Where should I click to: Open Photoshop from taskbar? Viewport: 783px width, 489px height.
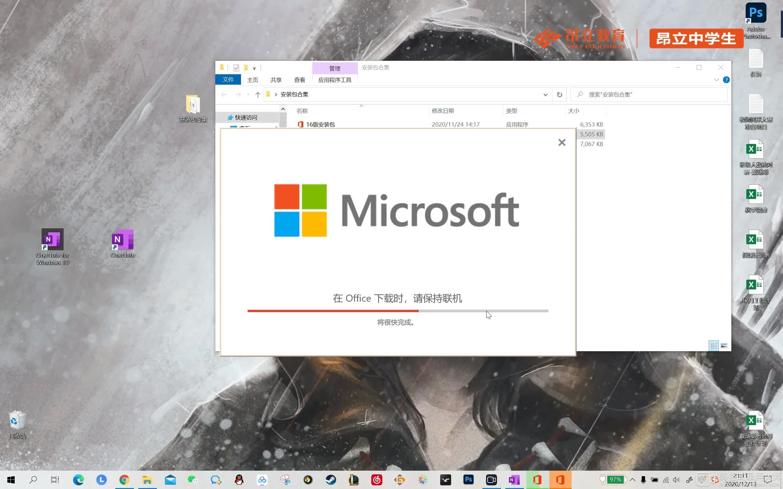pyautogui.click(x=468, y=480)
